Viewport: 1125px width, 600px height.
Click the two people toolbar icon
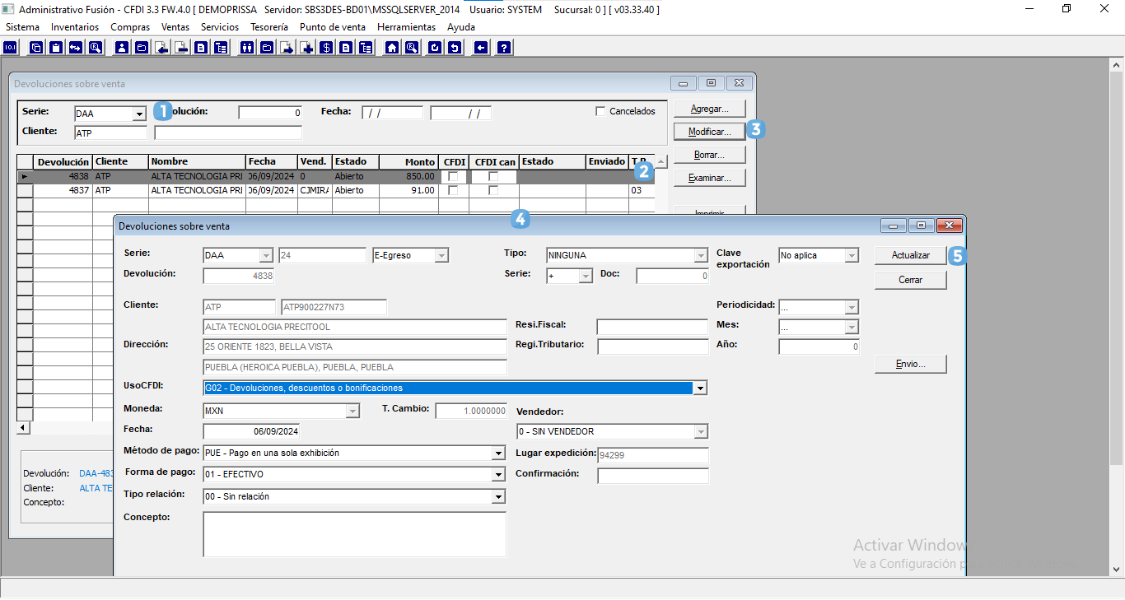(x=246, y=48)
